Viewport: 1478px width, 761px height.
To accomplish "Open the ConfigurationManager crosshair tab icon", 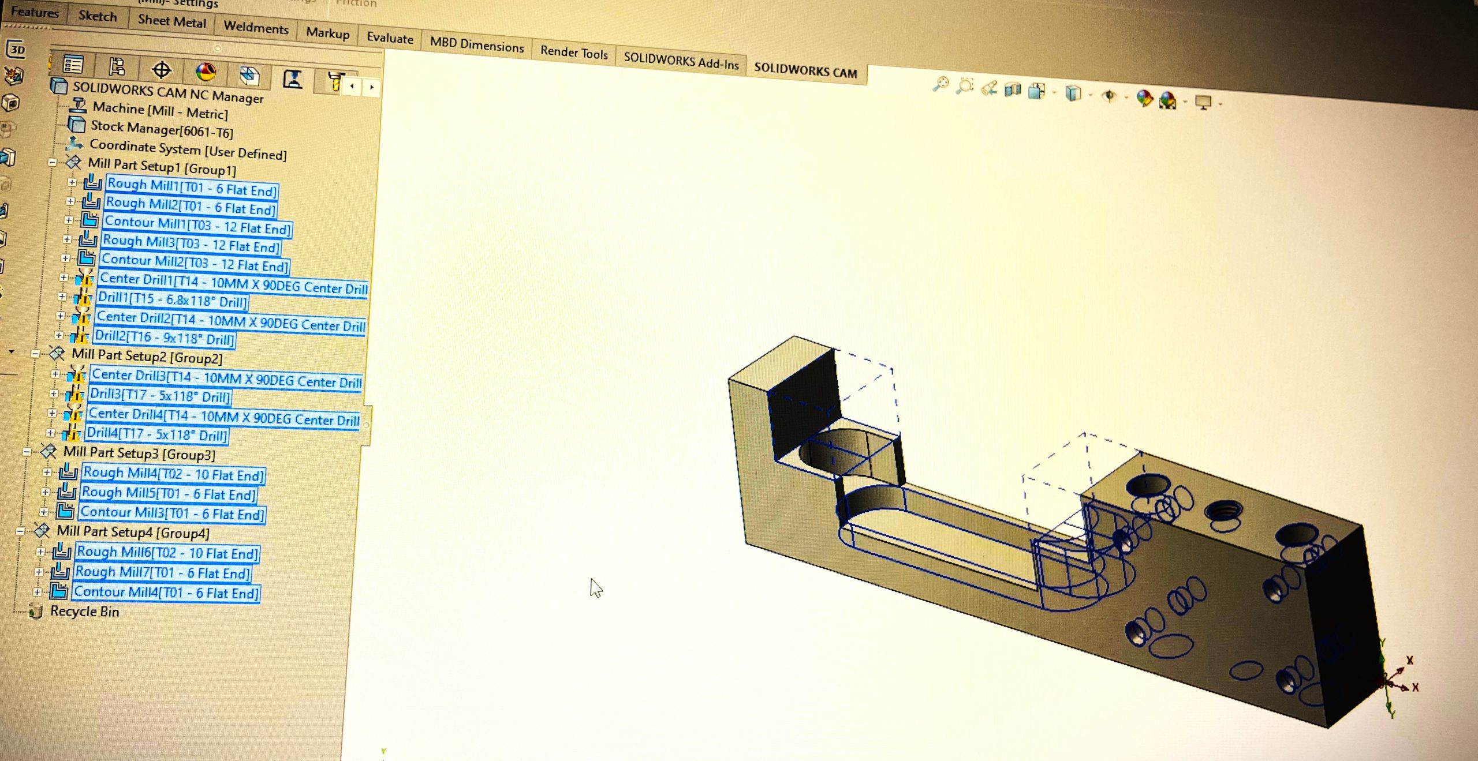I will (x=162, y=70).
